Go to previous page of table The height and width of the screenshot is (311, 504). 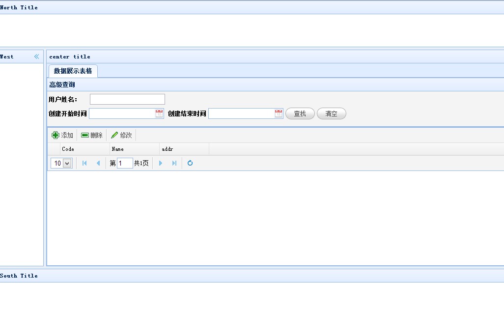click(x=98, y=163)
